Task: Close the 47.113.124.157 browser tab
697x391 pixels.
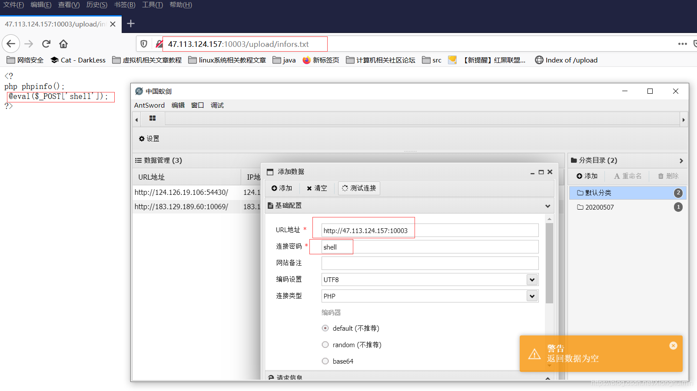Action: [113, 24]
